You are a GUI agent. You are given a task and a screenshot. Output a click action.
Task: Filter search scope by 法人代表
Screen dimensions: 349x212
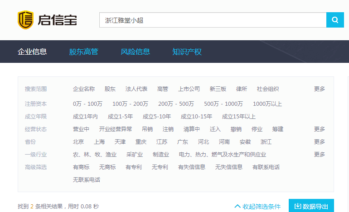pos(136,89)
